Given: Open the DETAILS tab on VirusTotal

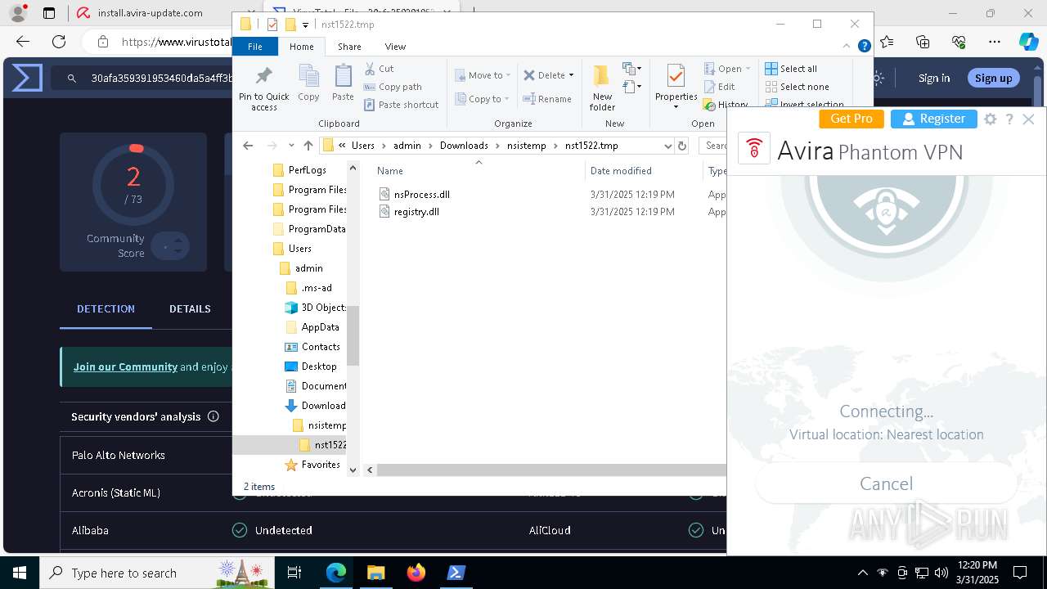Looking at the screenshot, I should tap(190, 308).
